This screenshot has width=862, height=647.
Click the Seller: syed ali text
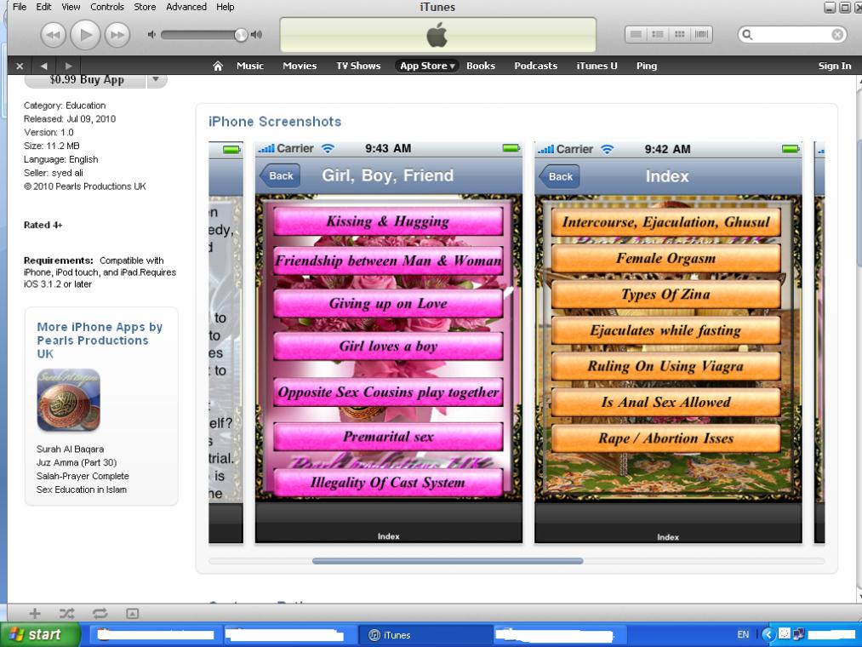pyautogui.click(x=54, y=173)
